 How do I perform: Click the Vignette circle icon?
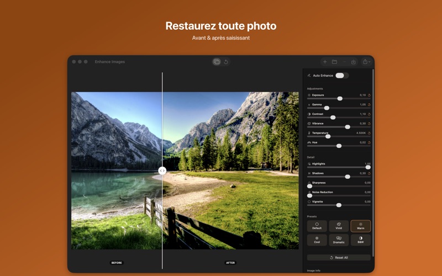pos(309,201)
